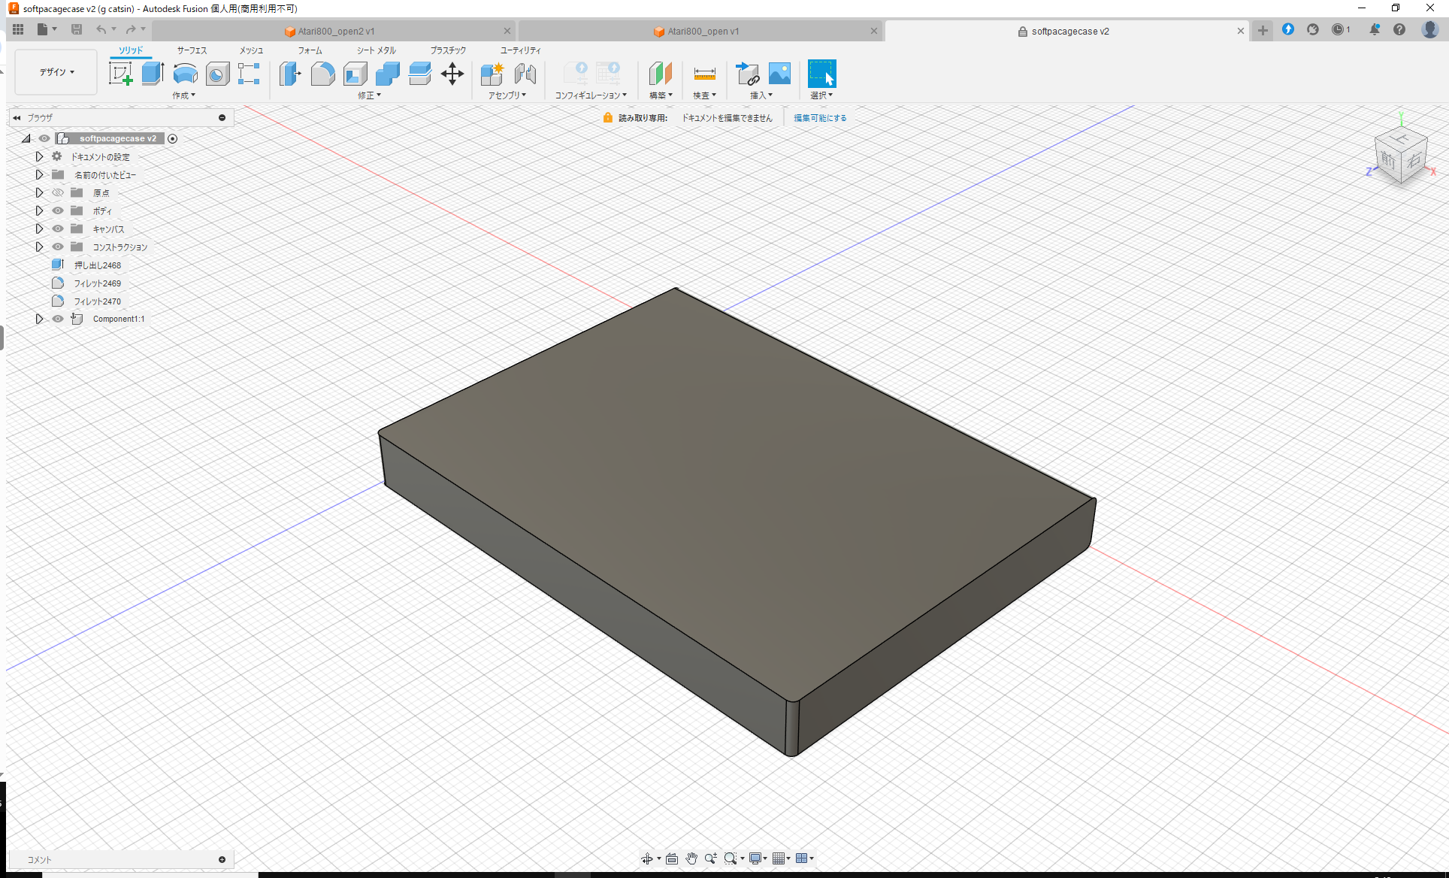Image resolution: width=1449 pixels, height=878 pixels.
Task: Toggle visibility of Component1:1
Action: pyautogui.click(x=57, y=319)
